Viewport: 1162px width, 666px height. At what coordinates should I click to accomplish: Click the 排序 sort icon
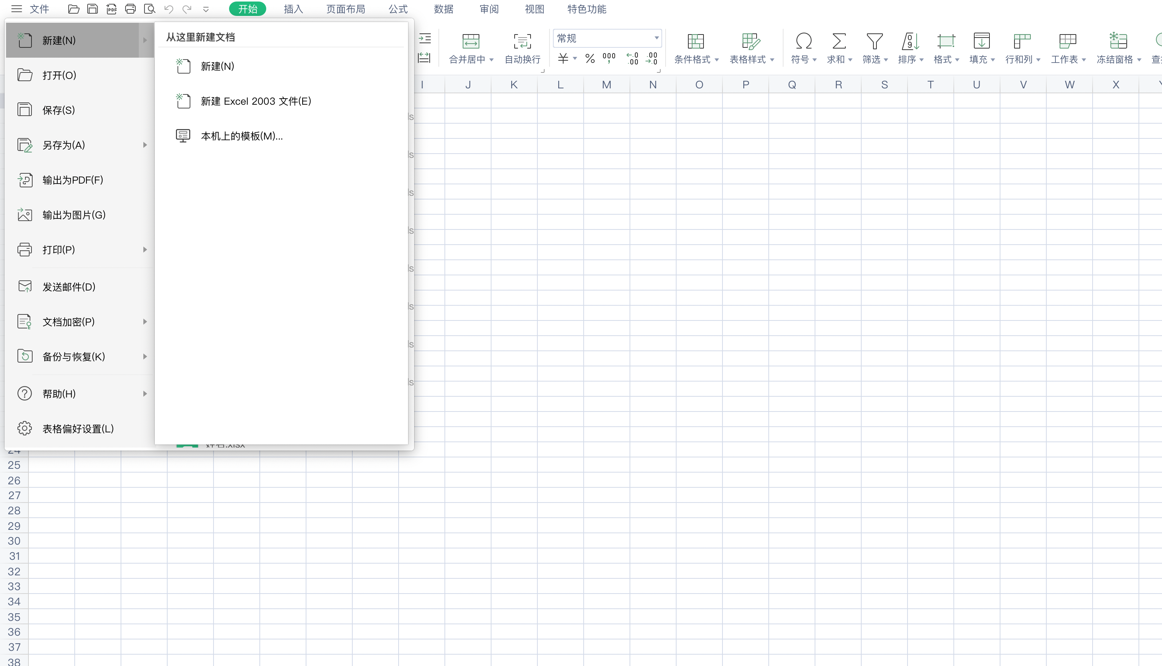(910, 41)
